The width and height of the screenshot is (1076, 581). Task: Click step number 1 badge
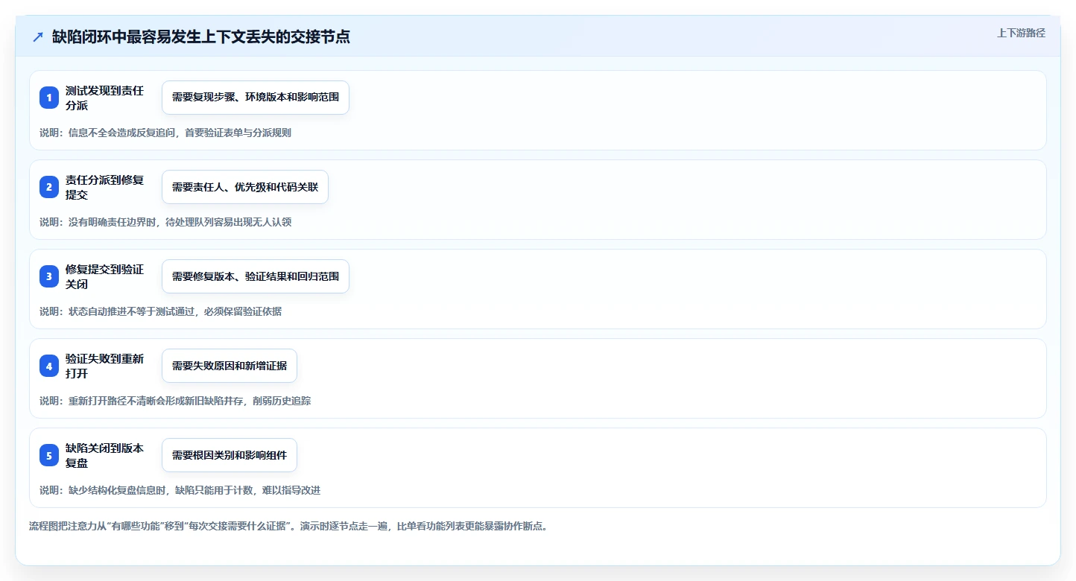[49, 98]
